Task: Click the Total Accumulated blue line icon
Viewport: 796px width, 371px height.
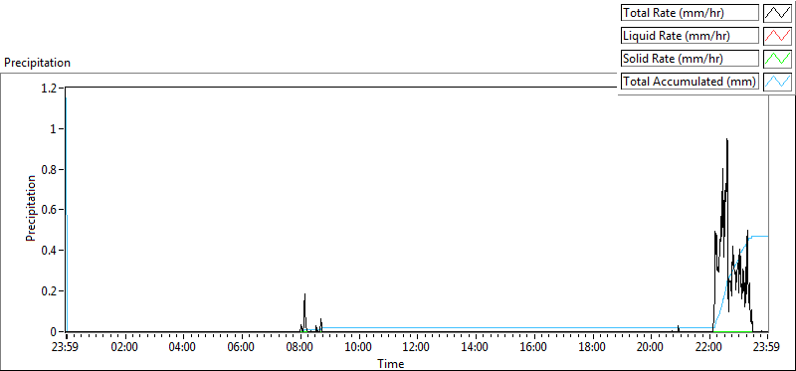Action: click(x=778, y=82)
